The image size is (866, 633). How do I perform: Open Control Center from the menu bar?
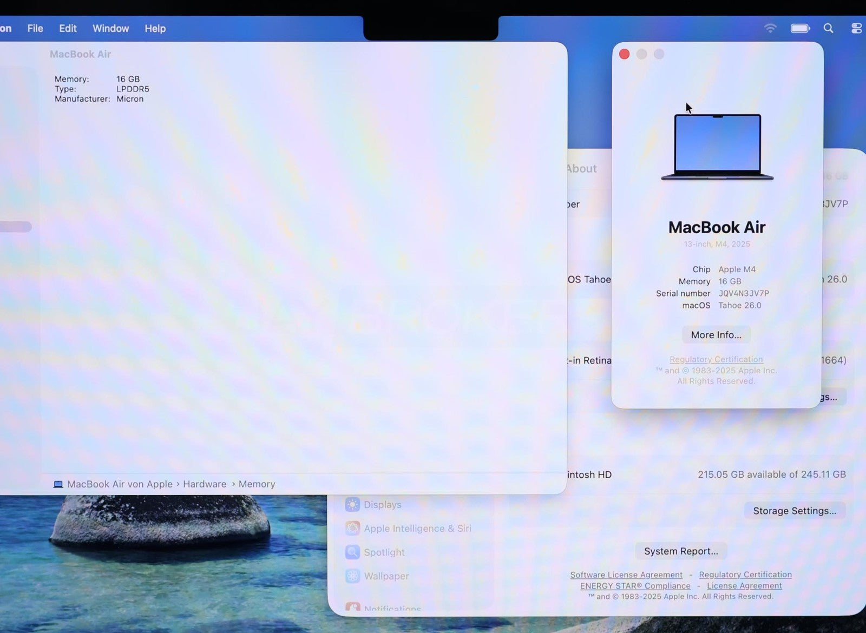tap(856, 28)
